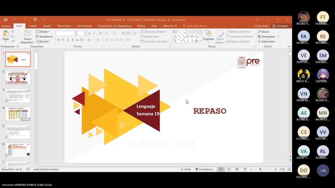
Task: Start presentation from beginning via quick access icon
Action: 35,20
